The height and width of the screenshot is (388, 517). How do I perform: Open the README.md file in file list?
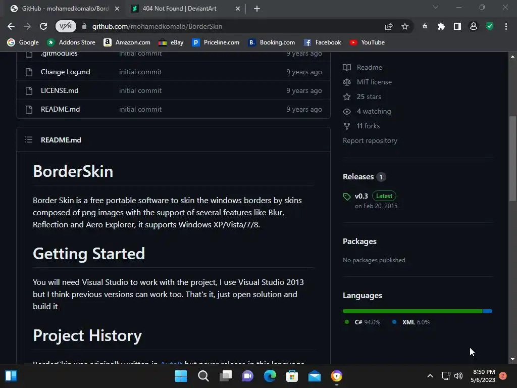click(61, 109)
